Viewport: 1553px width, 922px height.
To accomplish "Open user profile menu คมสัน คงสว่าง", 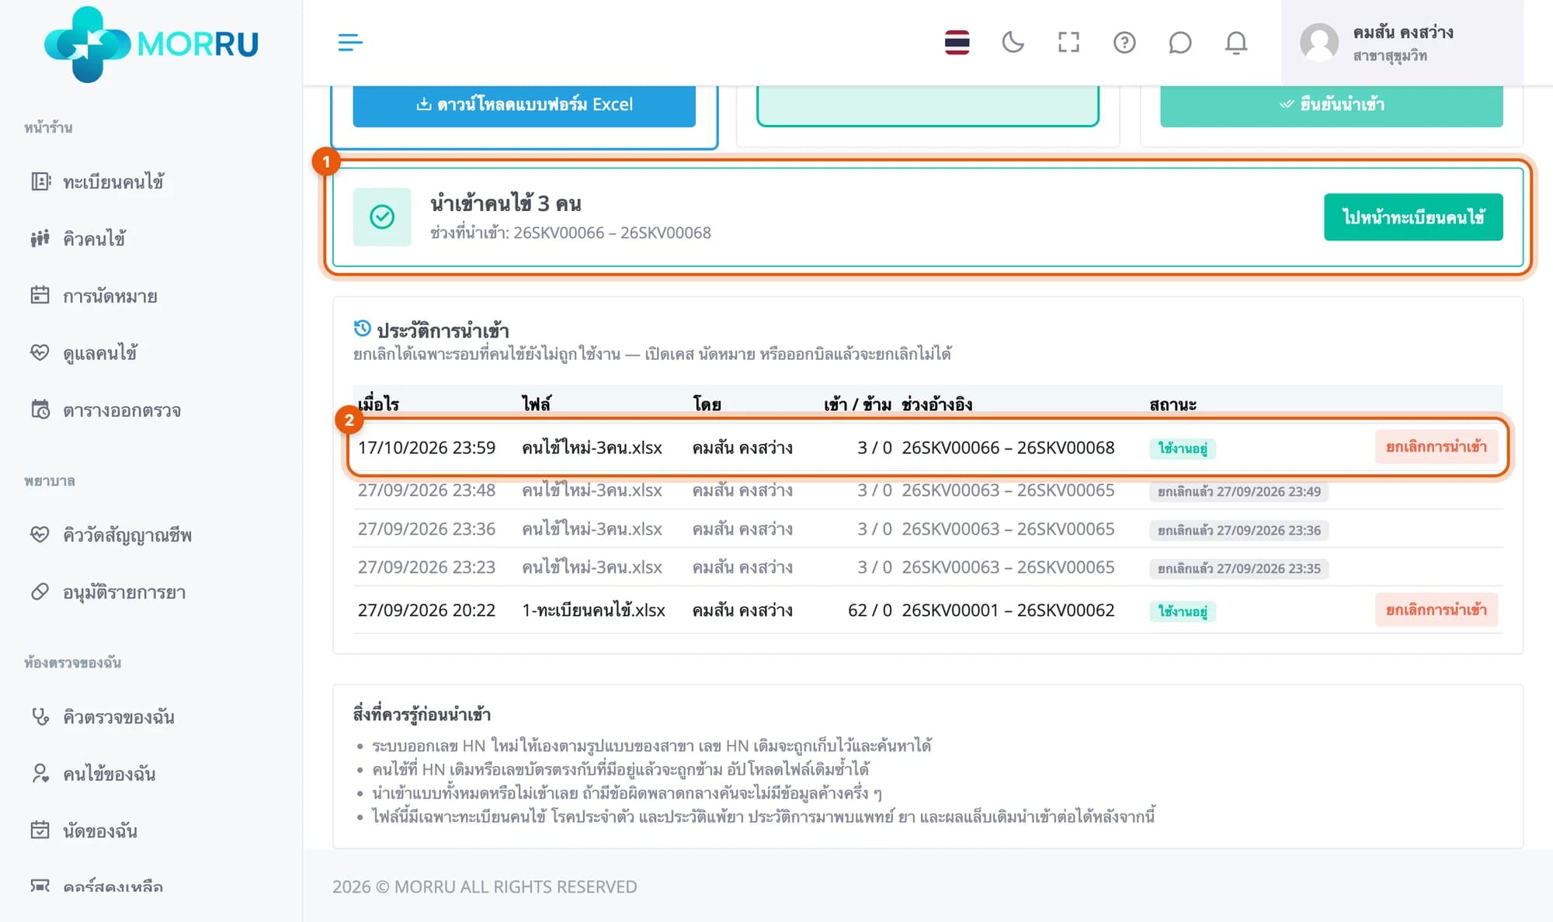I will (1402, 43).
